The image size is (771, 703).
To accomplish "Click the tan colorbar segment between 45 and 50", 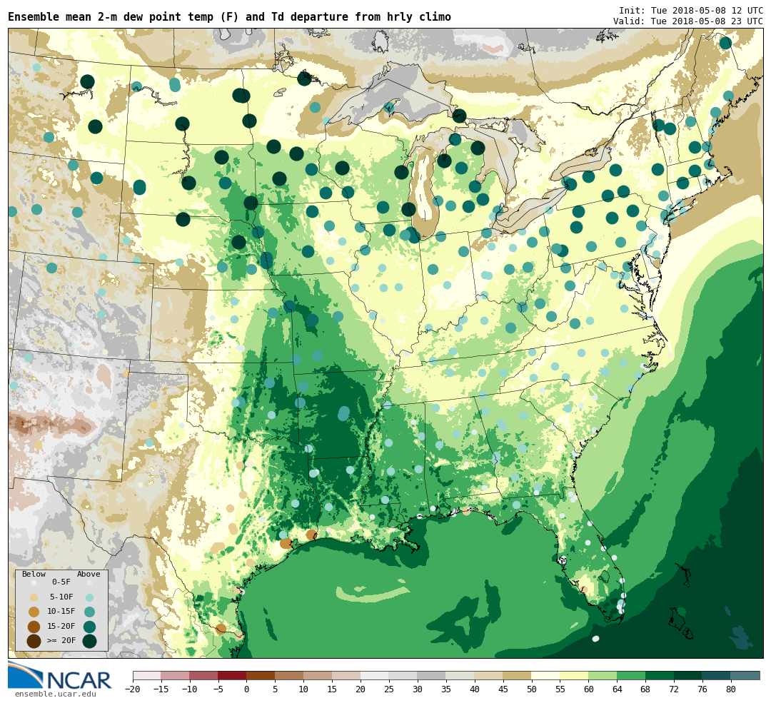I will coord(518,675).
